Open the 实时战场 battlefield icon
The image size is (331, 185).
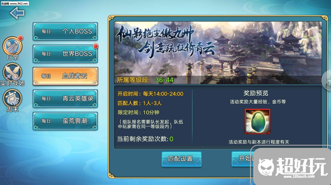click(12, 75)
